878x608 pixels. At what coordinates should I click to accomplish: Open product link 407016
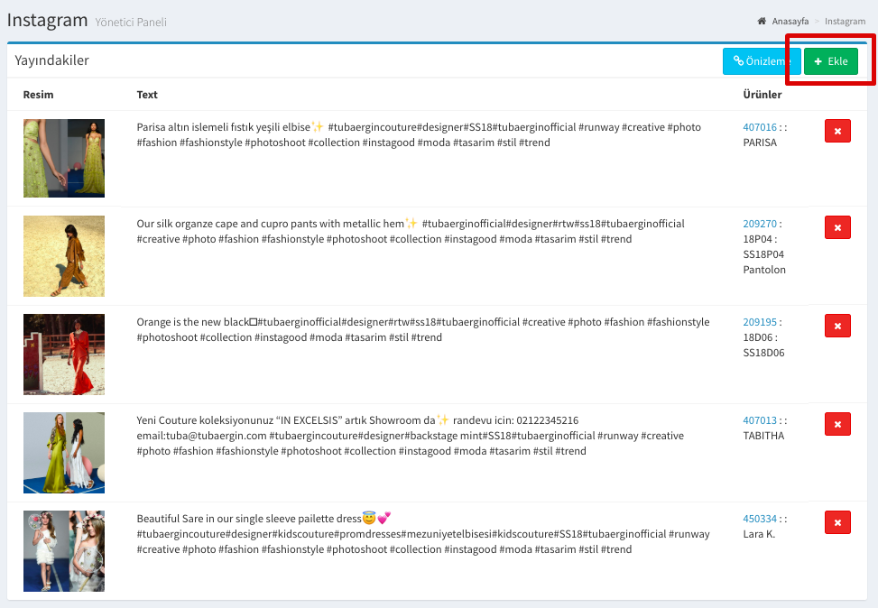click(x=759, y=127)
